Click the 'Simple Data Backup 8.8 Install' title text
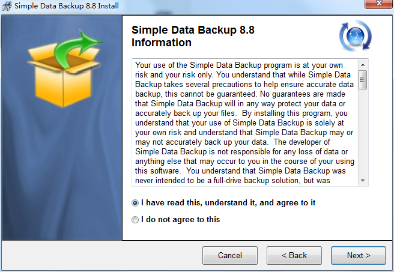The width and height of the screenshot is (394, 272). click(x=67, y=6)
